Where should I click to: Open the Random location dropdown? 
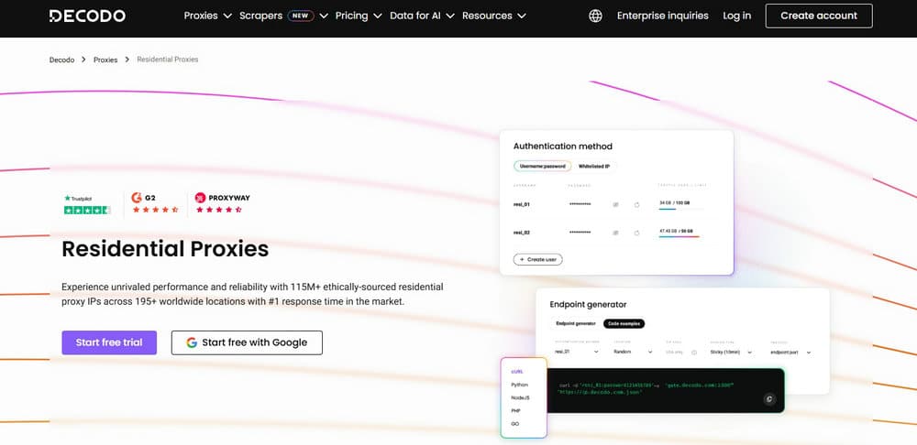tap(633, 353)
